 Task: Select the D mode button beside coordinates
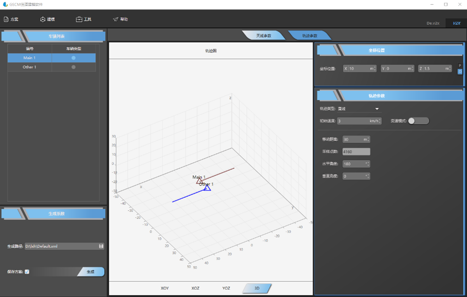pyautogui.click(x=460, y=71)
